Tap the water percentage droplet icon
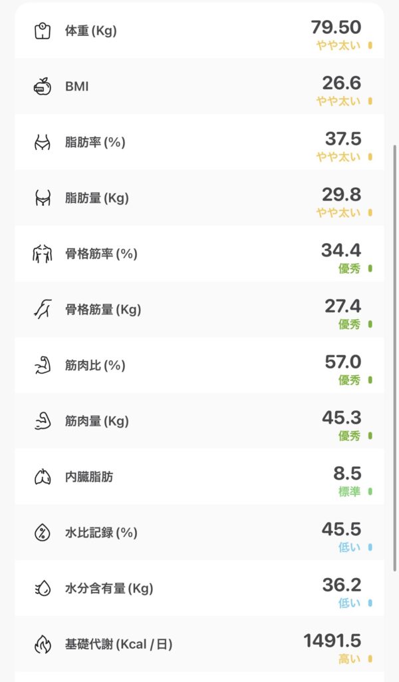Viewport: 399px width, 682px height. tap(43, 533)
